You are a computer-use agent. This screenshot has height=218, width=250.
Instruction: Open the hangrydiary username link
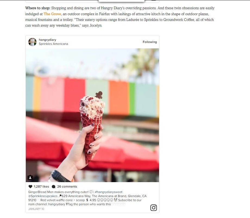click(x=48, y=40)
